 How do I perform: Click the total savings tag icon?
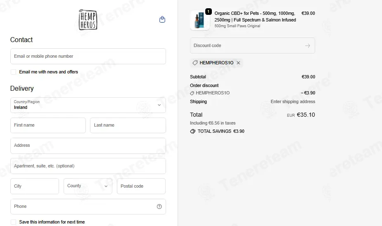pos(193,132)
